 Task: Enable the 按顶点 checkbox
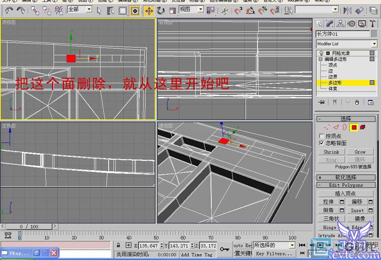tap(321, 136)
